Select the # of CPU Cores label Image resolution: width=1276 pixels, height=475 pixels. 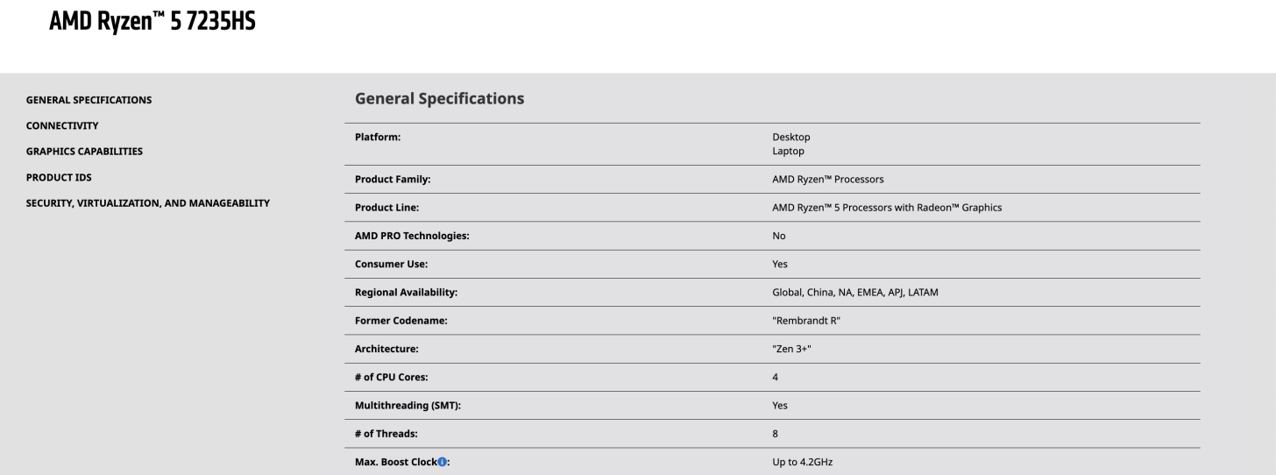(x=393, y=377)
